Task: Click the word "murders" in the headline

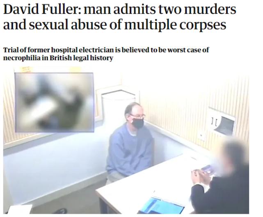Action: (210, 9)
